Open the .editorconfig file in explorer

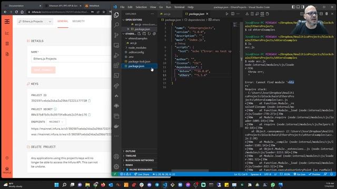(x=136, y=52)
